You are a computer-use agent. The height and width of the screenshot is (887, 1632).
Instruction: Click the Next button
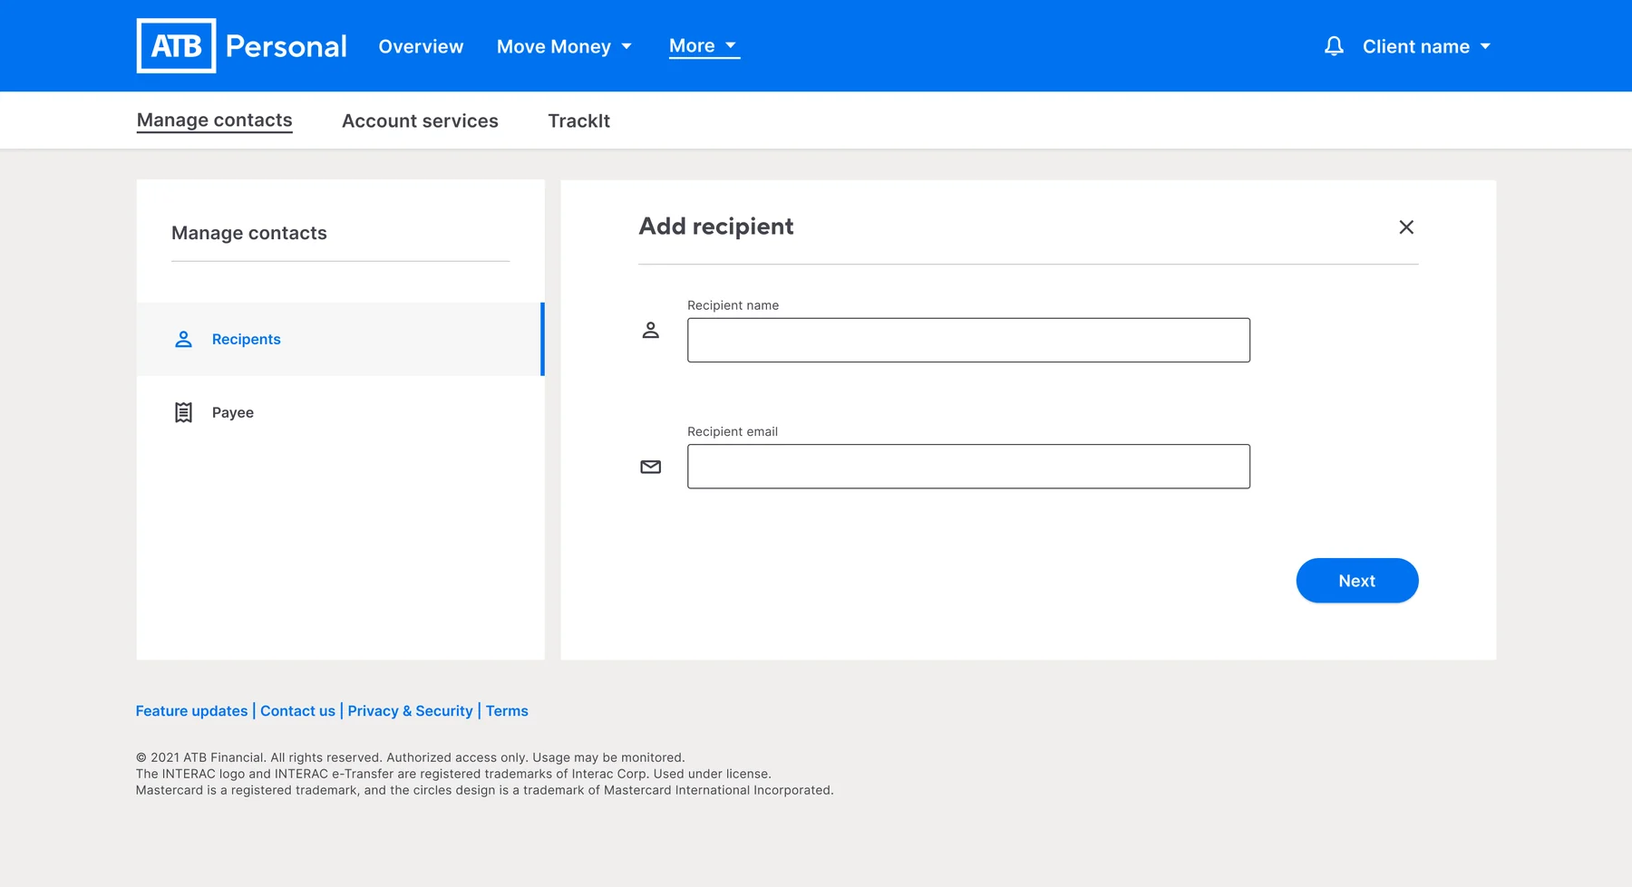click(1357, 581)
